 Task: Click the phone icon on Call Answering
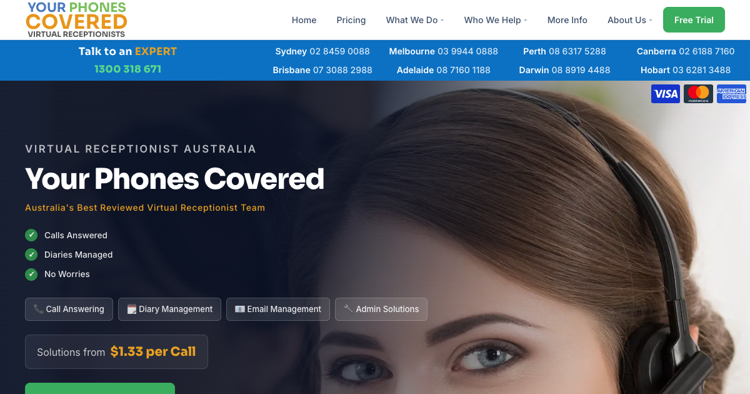(39, 309)
